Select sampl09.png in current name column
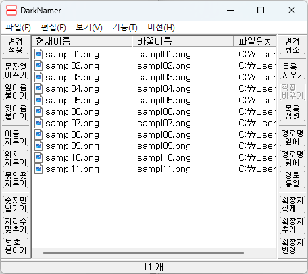The width and height of the screenshot is (308, 274). pyautogui.click(x=72, y=146)
